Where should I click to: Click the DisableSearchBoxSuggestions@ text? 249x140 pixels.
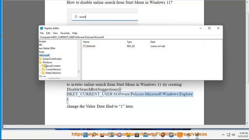(x=94, y=89)
